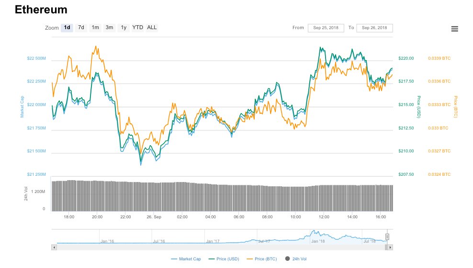
Task: Click the Price (USD) vertical axis title
Action: coord(419,107)
